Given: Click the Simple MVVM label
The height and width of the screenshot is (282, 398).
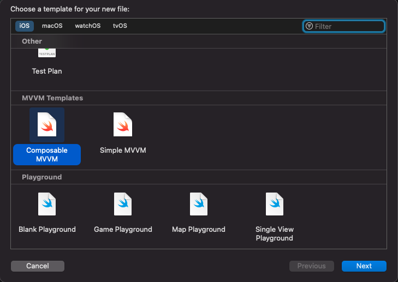Looking at the screenshot, I should [123, 151].
